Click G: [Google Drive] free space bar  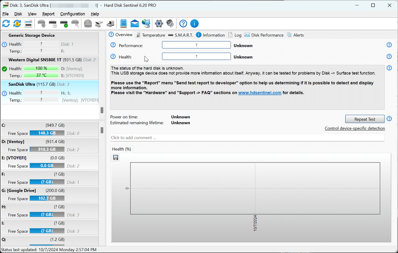pos(47,198)
